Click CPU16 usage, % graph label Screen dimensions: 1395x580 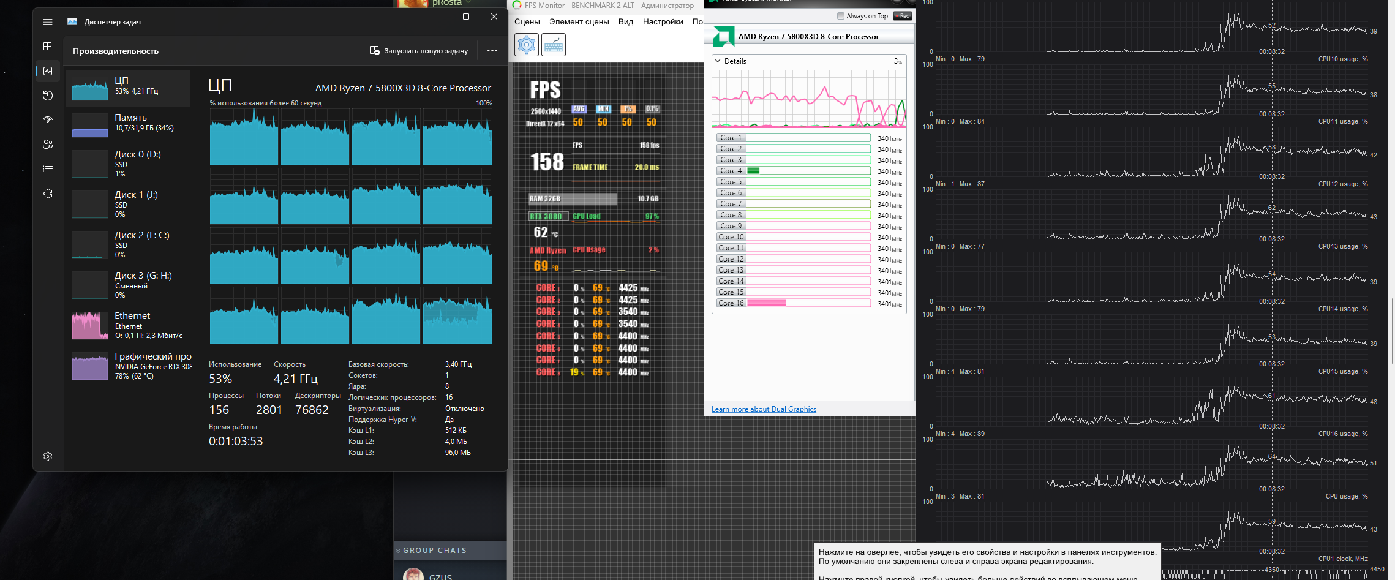point(1343,434)
